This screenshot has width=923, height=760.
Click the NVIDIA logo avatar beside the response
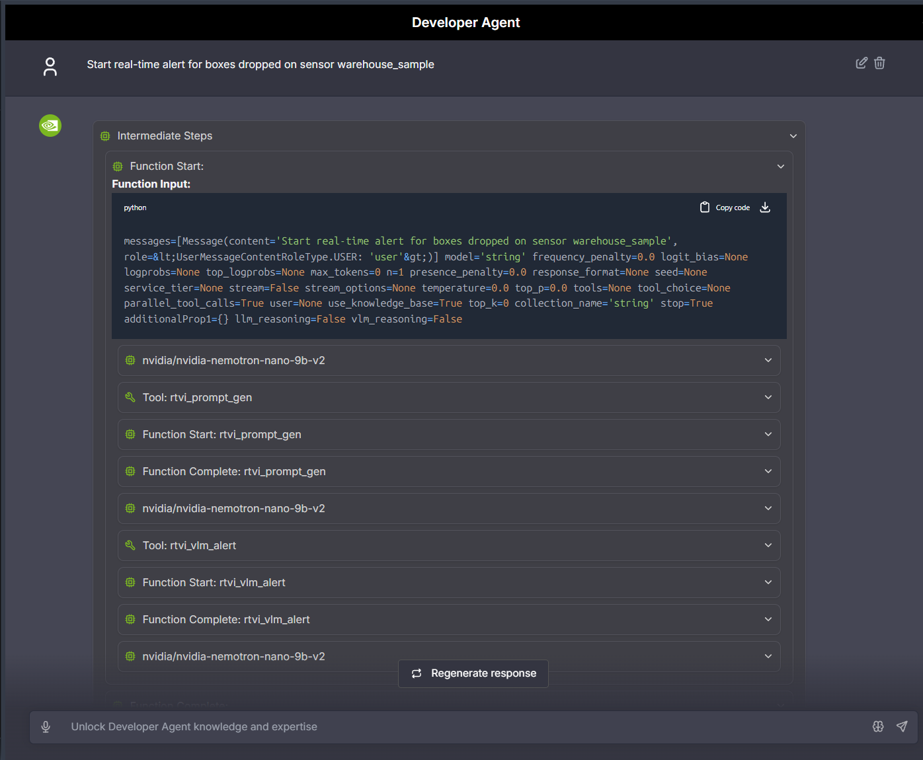coord(50,125)
